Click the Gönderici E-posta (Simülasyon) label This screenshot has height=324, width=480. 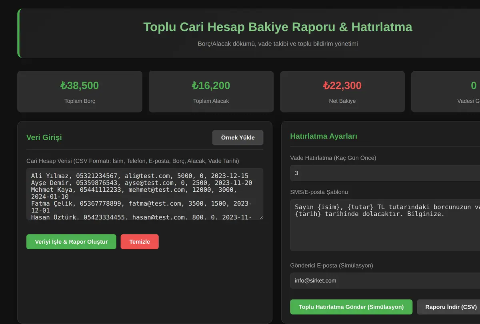tap(332, 265)
